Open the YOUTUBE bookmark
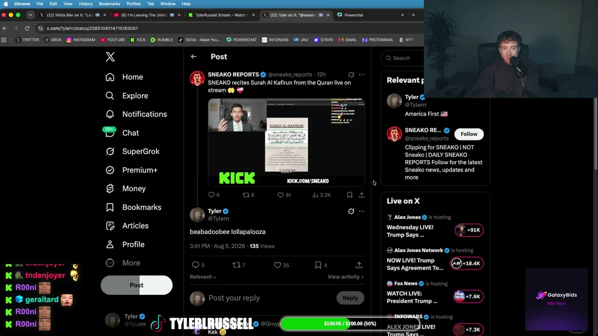The image size is (598, 336). (x=113, y=40)
